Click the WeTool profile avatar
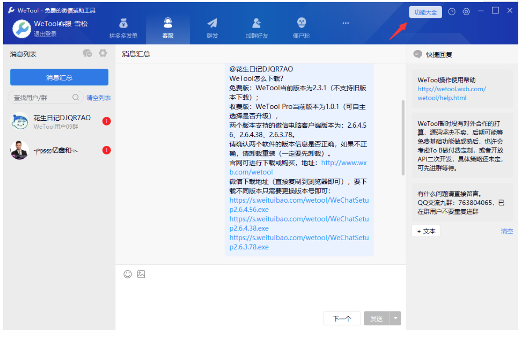Screen dimensions: 528x337 [x=22, y=30]
